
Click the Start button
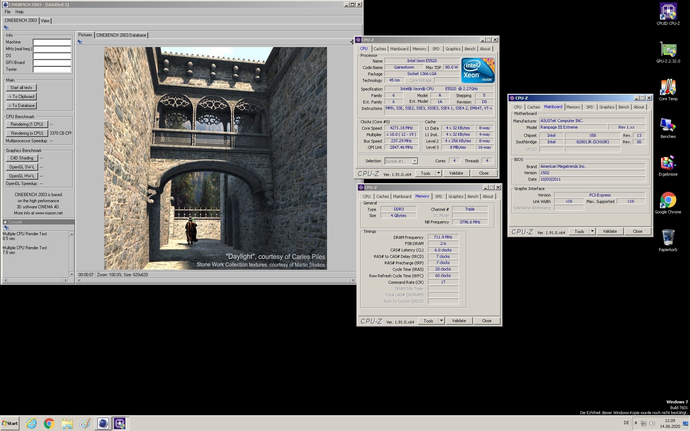pos(10,423)
